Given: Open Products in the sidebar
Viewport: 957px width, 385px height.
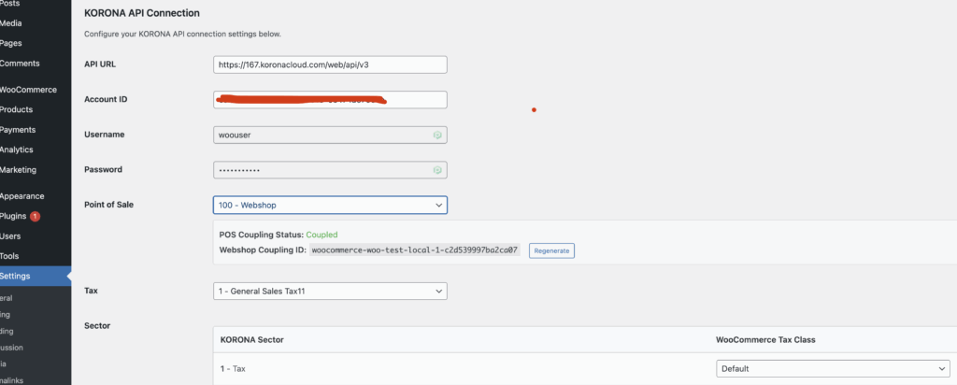Looking at the screenshot, I should (16, 110).
